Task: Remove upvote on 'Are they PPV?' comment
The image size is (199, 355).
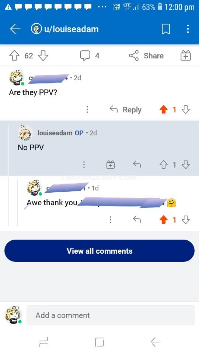Action: 164,109
